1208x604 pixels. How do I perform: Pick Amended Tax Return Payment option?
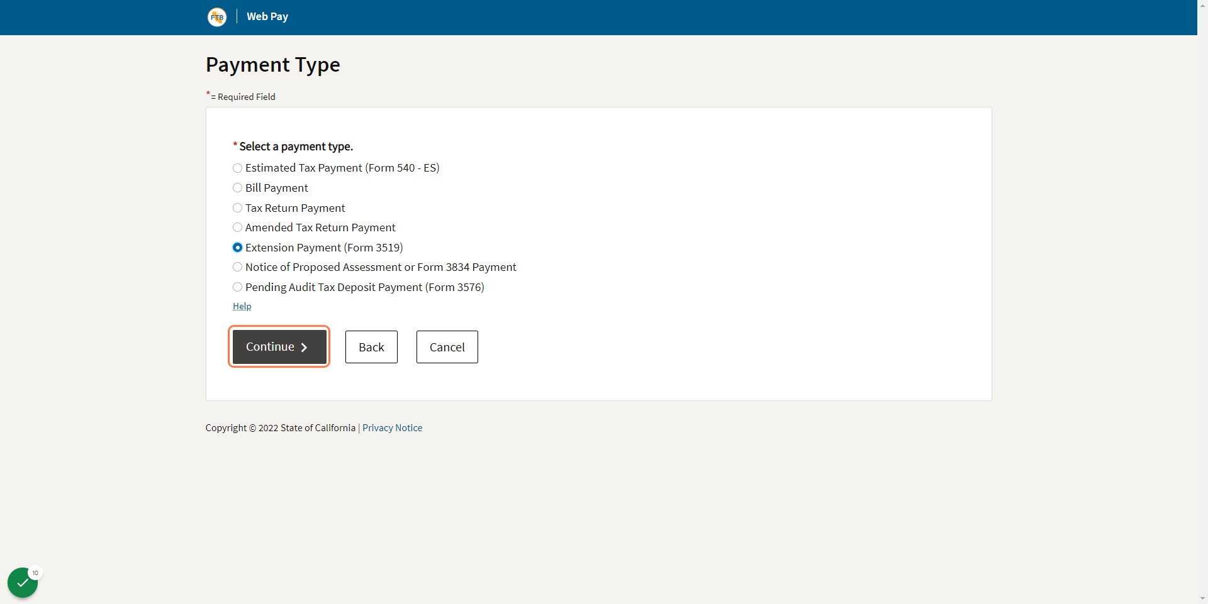click(x=237, y=228)
